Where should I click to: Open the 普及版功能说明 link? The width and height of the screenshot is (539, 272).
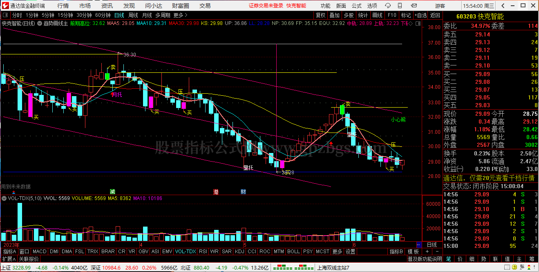coord(425,259)
